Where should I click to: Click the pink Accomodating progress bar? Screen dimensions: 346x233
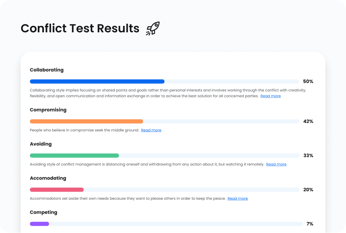[x=57, y=190]
